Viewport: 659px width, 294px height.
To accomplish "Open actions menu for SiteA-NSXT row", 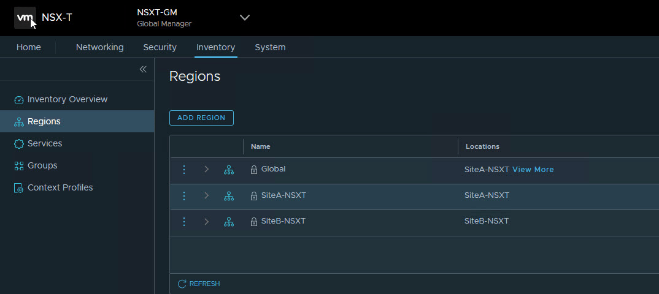I will tap(183, 195).
